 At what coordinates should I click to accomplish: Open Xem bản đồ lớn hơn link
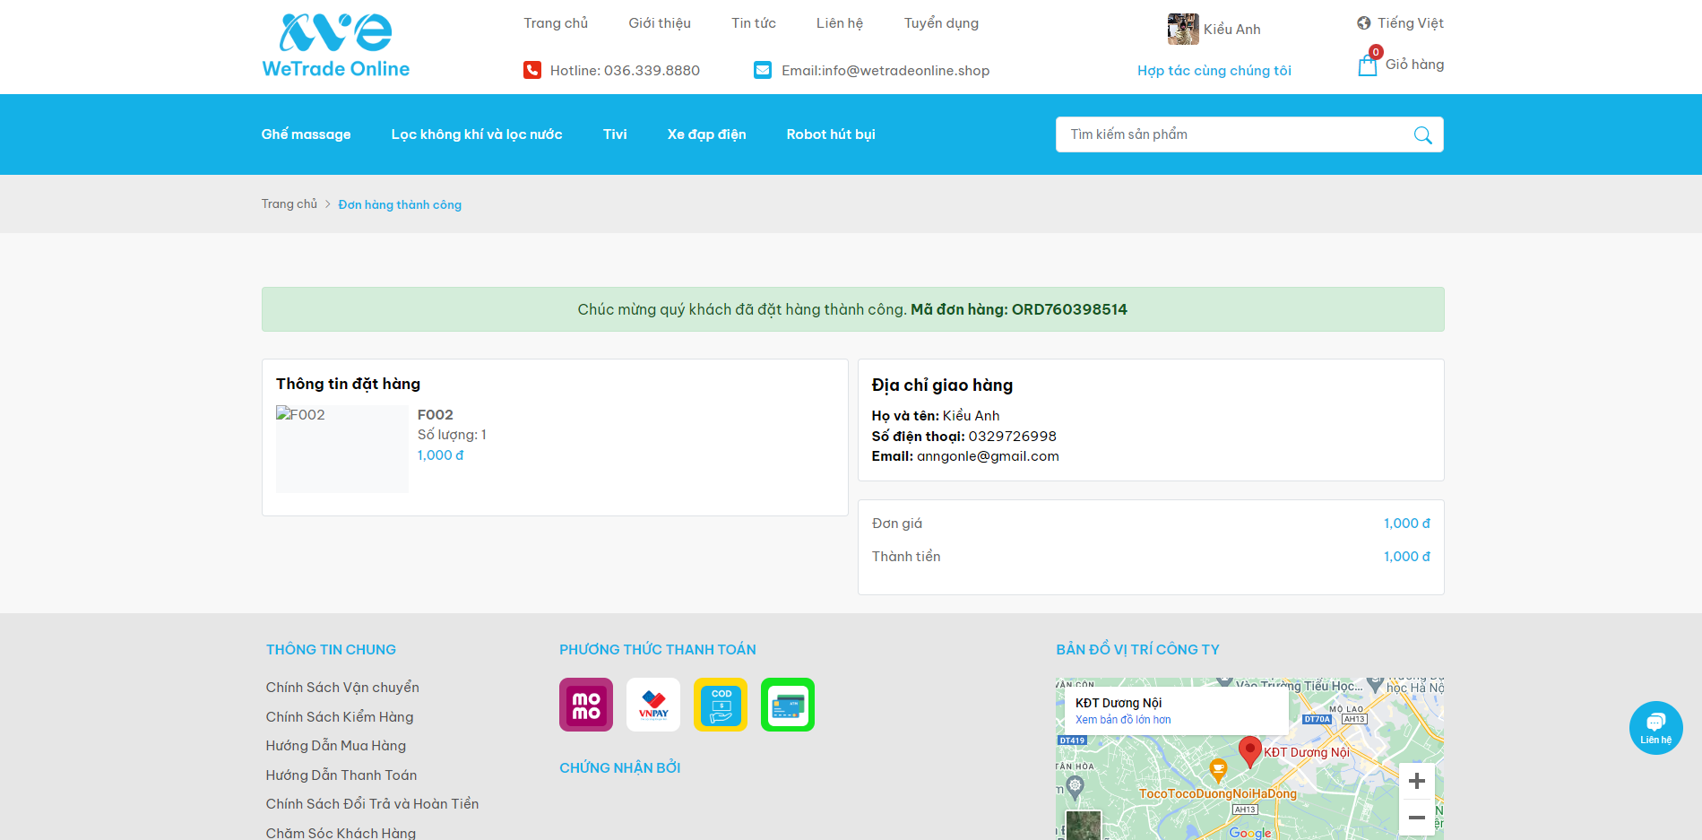(1123, 720)
